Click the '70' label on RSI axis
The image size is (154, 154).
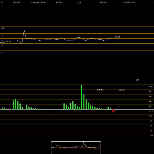click(x=2, y=35)
